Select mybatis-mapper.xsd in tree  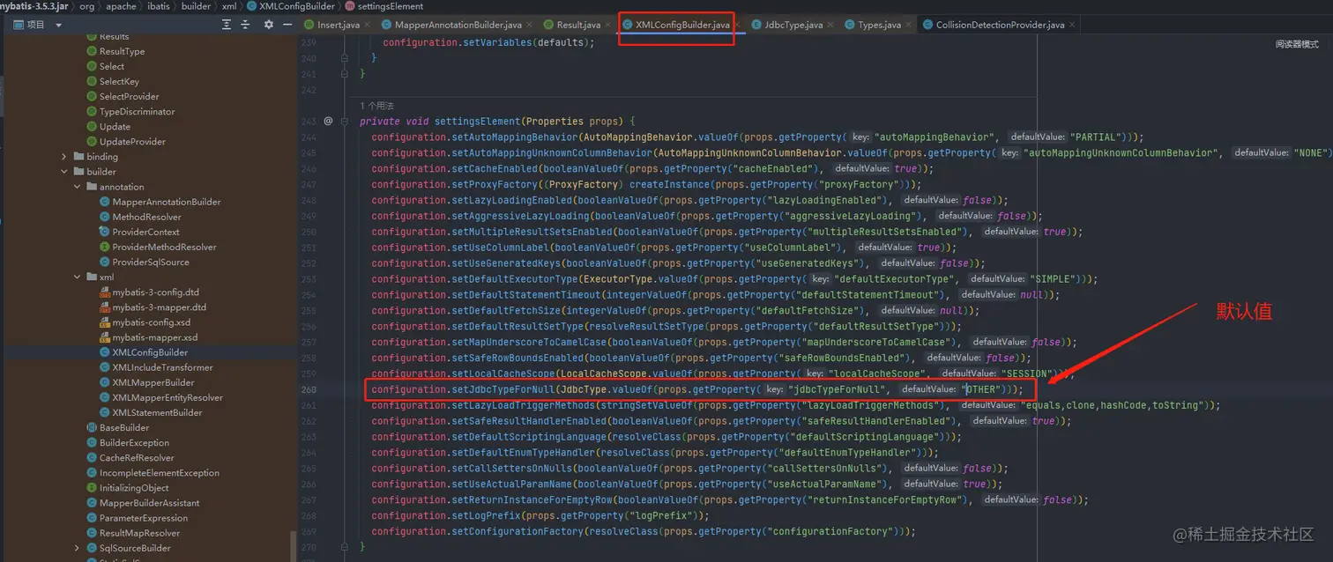pos(155,337)
